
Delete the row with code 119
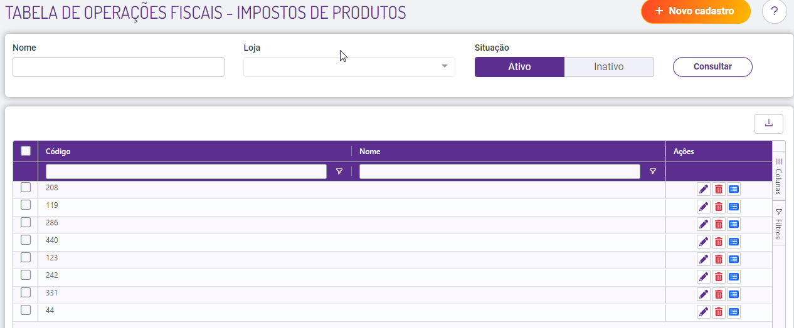pyautogui.click(x=719, y=207)
